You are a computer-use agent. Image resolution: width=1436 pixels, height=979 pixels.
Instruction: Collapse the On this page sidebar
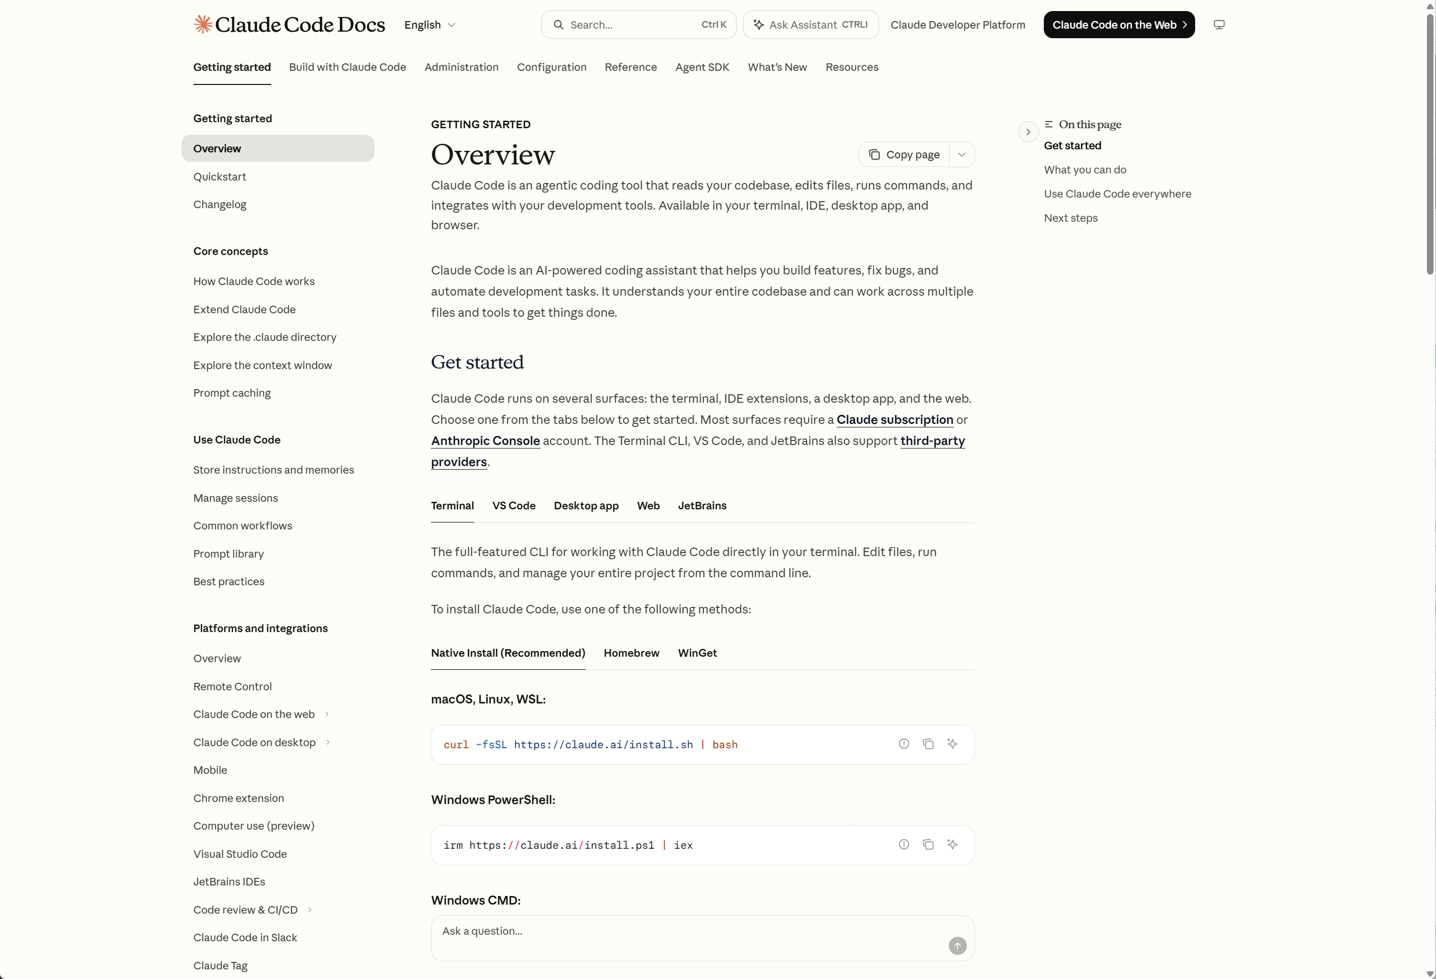1028,132
